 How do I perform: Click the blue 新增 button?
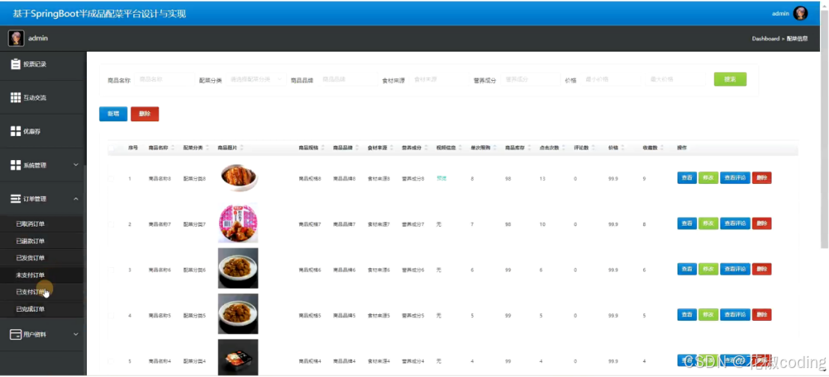113,114
